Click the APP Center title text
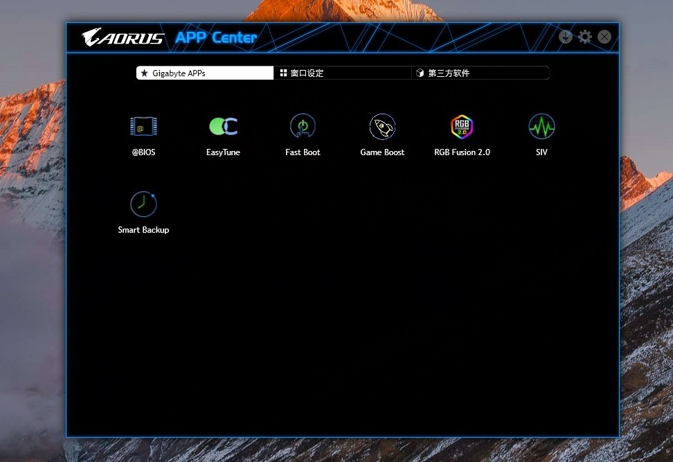This screenshot has height=462, width=673. [x=216, y=38]
